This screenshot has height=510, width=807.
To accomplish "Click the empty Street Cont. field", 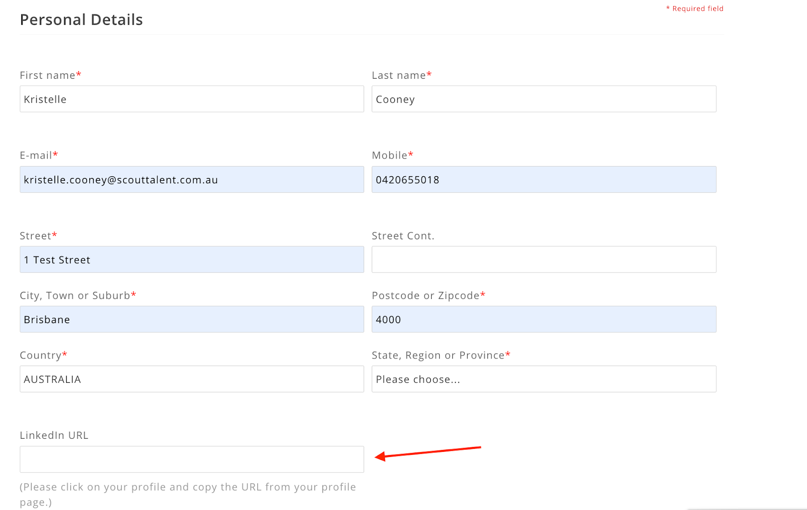I will point(544,259).
